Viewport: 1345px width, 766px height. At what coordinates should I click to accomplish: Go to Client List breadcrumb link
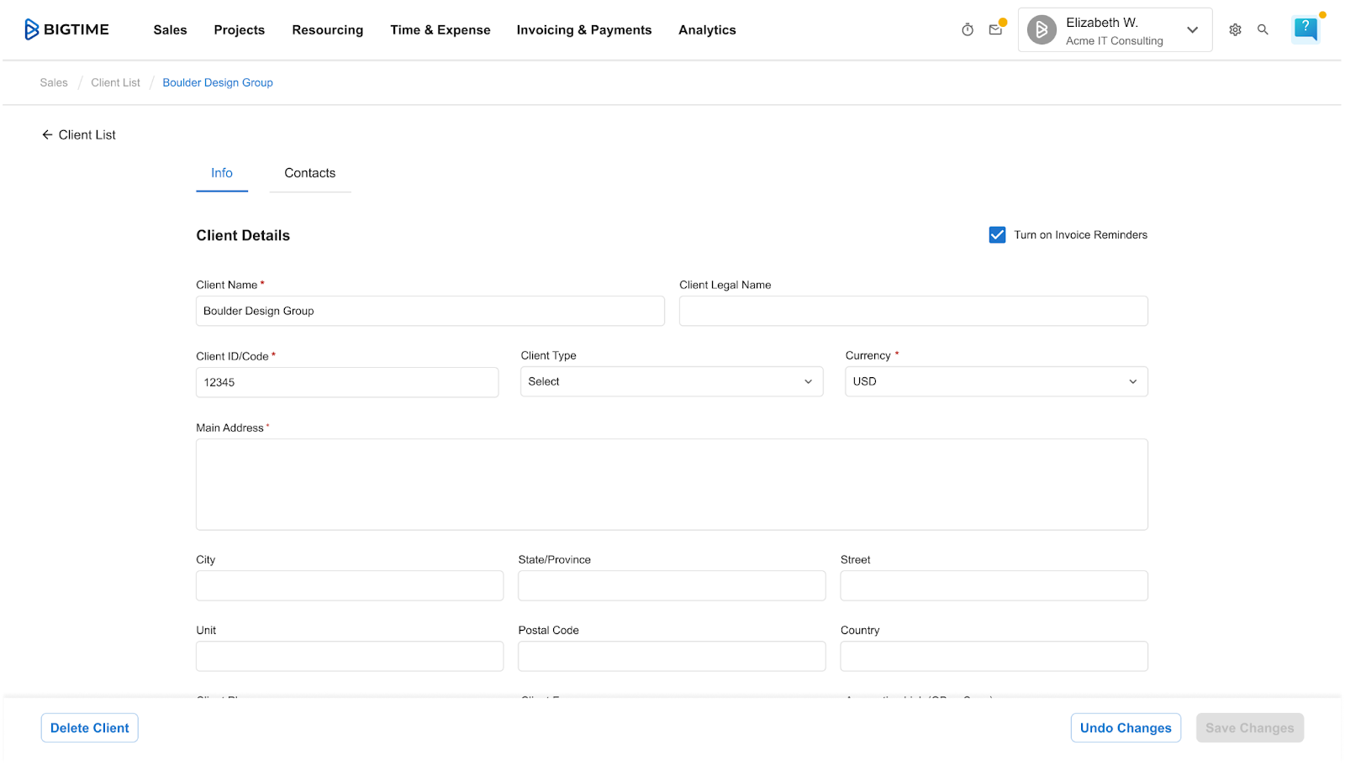tap(115, 82)
